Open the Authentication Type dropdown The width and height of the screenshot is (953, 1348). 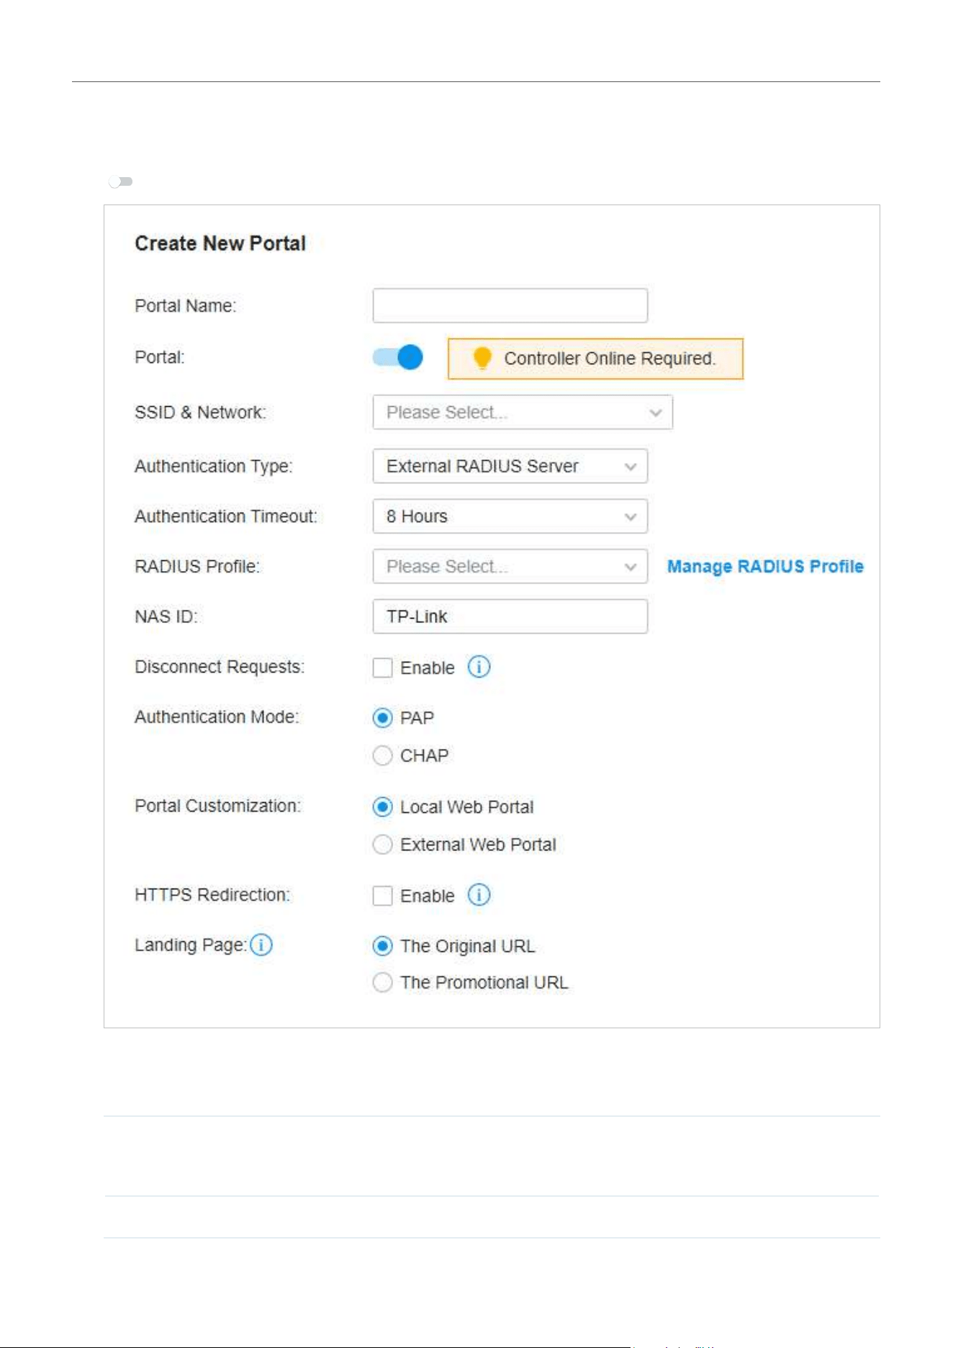(510, 466)
